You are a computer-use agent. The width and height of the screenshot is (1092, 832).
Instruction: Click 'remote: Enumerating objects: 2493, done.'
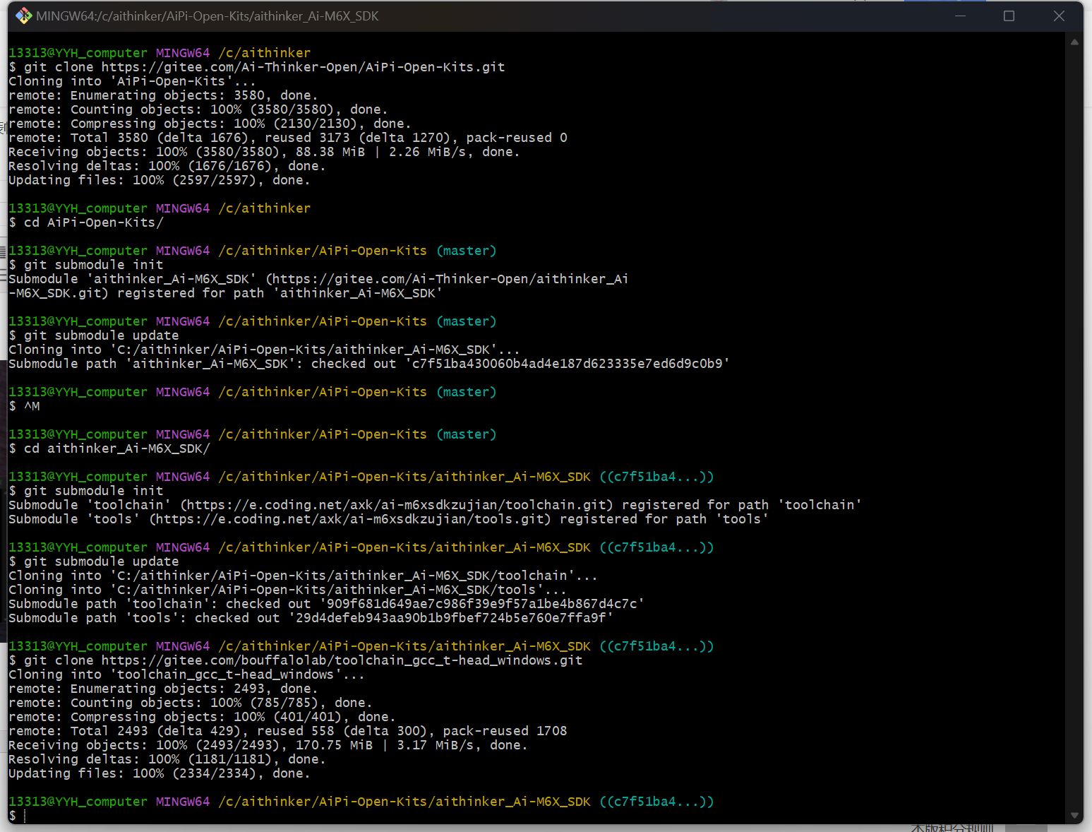pos(163,689)
